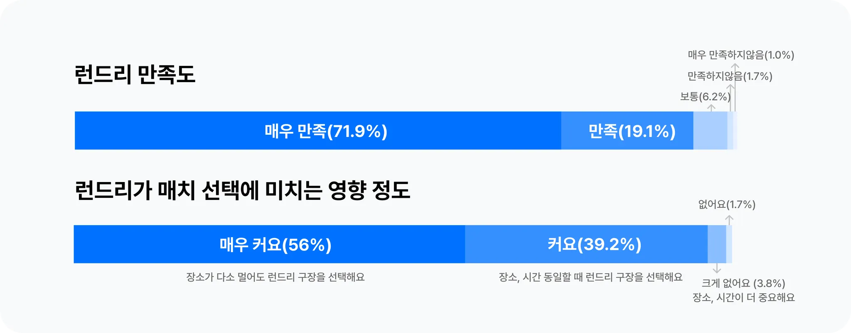Click the 보통(6.2%) label
Image resolution: width=851 pixels, height=333 pixels.
pyautogui.click(x=705, y=97)
